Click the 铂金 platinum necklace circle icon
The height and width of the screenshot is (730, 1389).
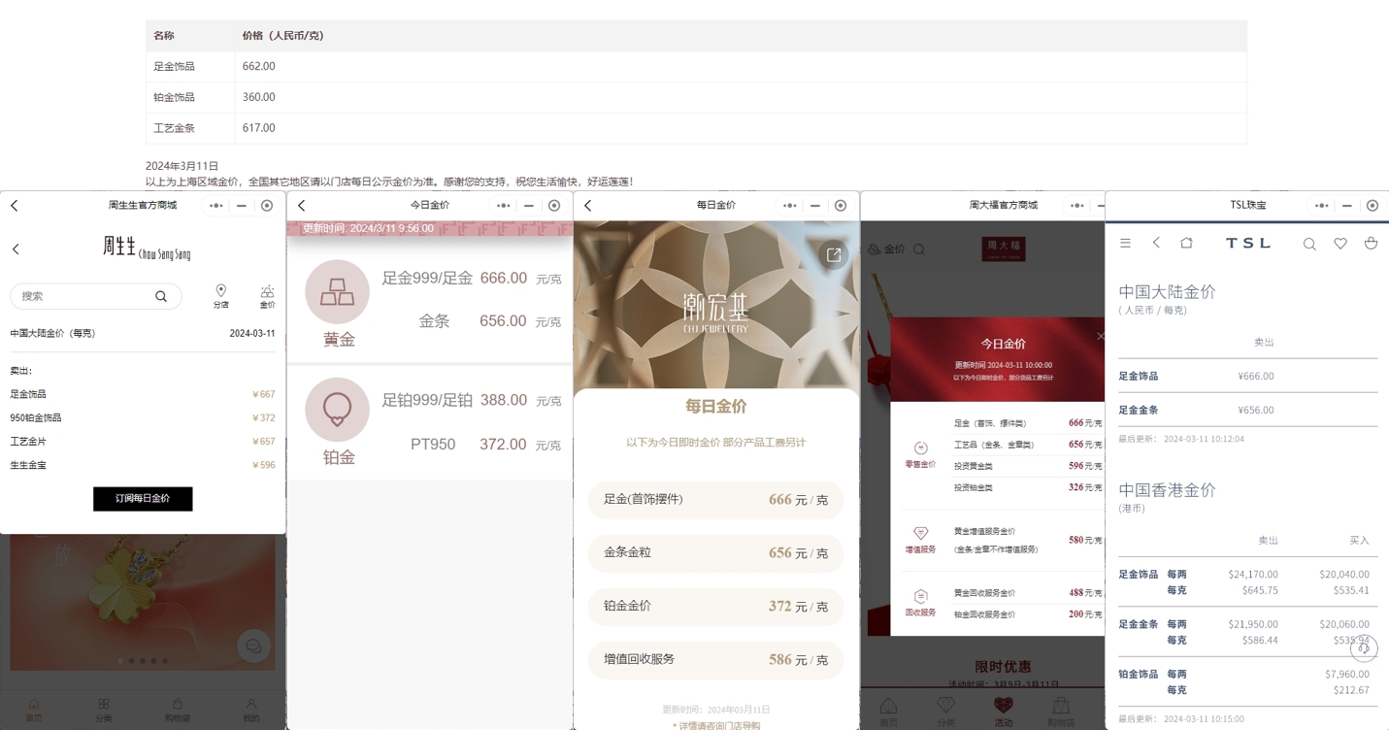click(x=337, y=410)
